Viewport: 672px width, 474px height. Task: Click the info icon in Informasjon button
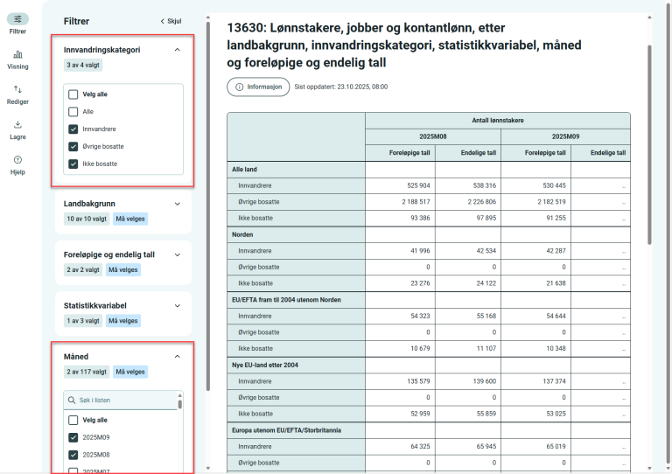240,87
